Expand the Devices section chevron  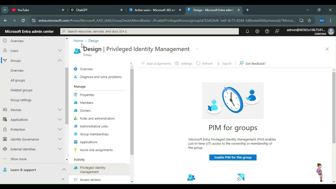(60, 109)
